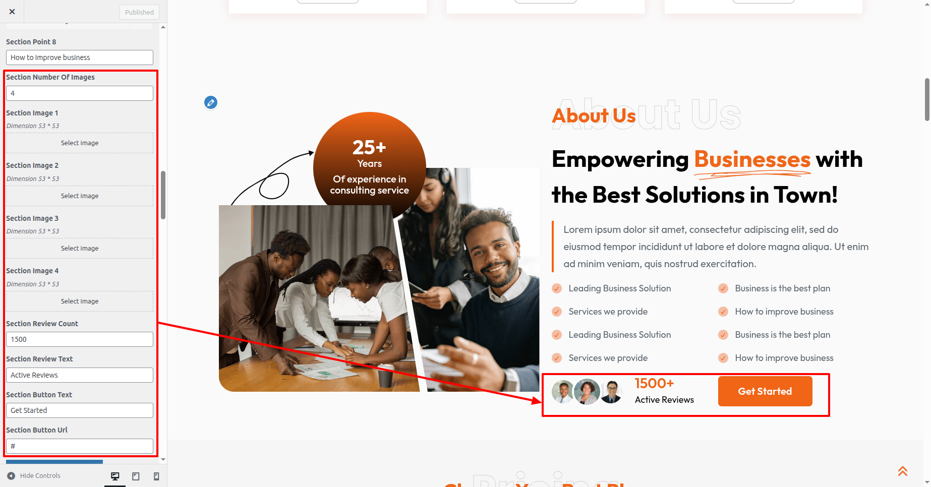Switch to tablet preview device icon
Viewport: 931px width, 487px height.
(x=136, y=476)
